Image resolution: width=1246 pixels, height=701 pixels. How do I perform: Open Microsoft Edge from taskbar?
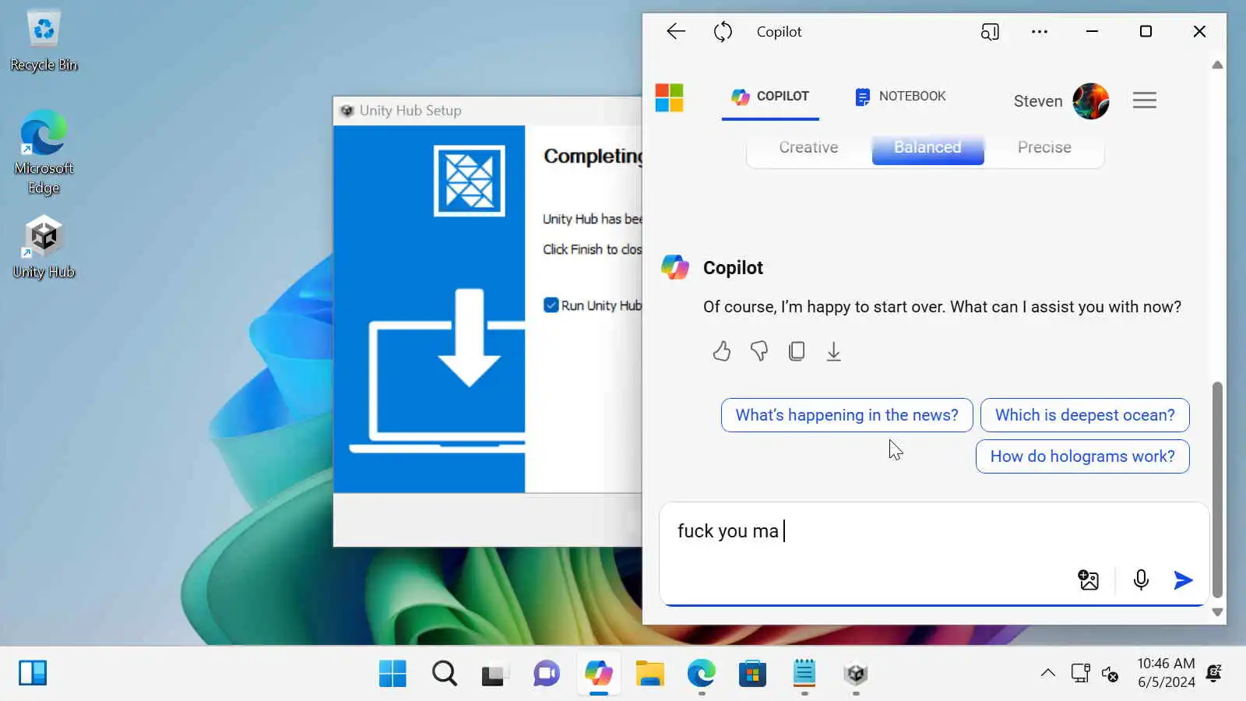701,673
